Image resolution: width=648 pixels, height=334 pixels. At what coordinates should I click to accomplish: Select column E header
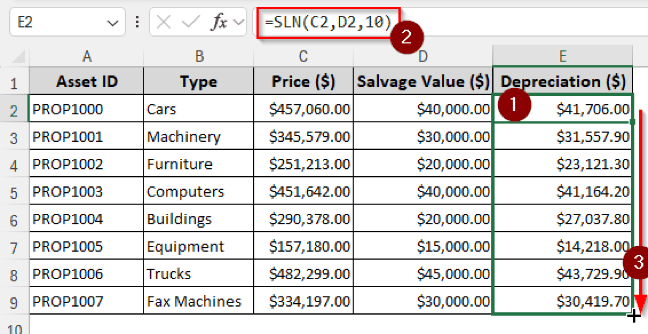coord(562,56)
